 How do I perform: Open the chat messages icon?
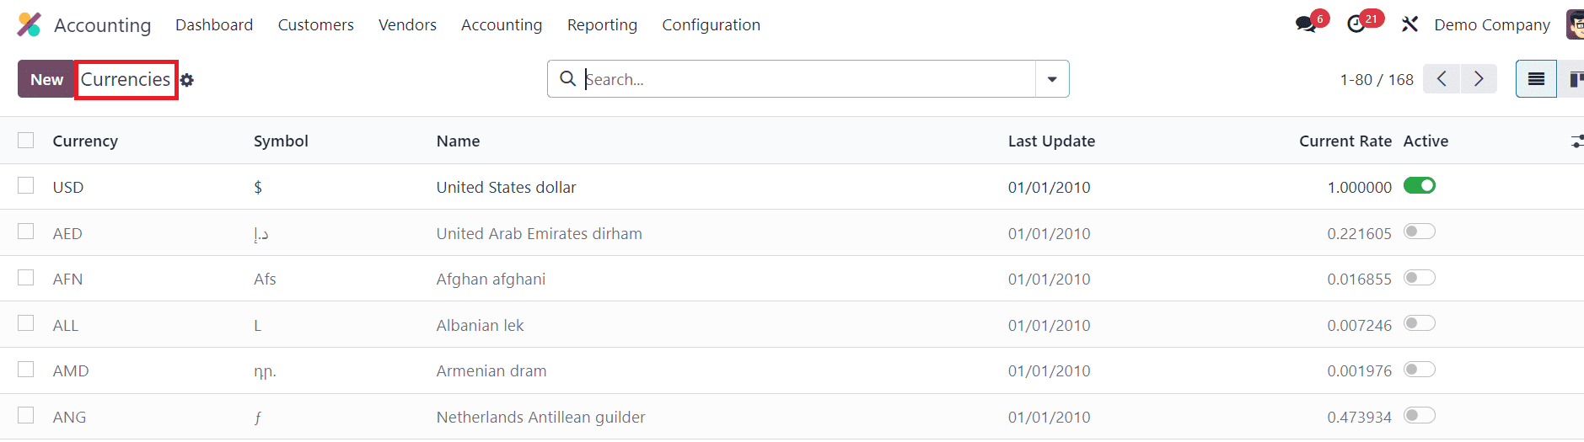tap(1306, 24)
